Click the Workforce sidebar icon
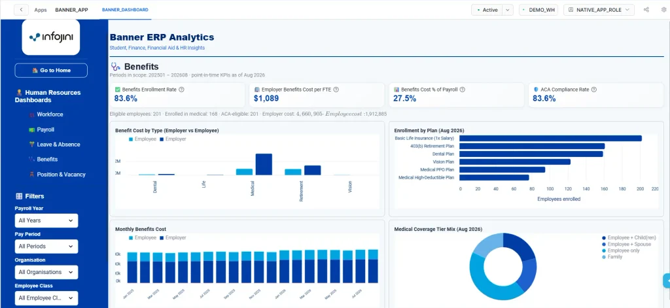The height and width of the screenshot is (308, 670). pyautogui.click(x=31, y=114)
